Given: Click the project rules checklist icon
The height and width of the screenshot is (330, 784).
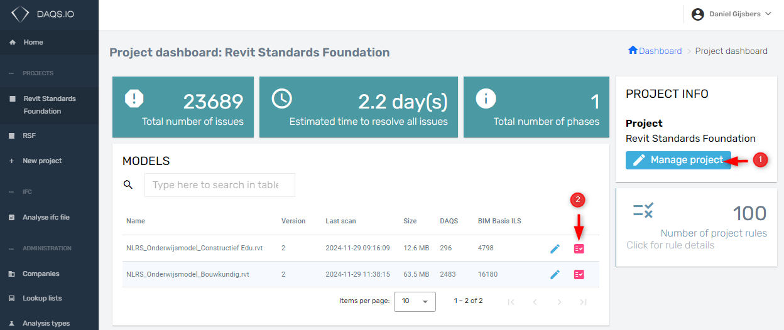Looking at the screenshot, I should (643, 211).
